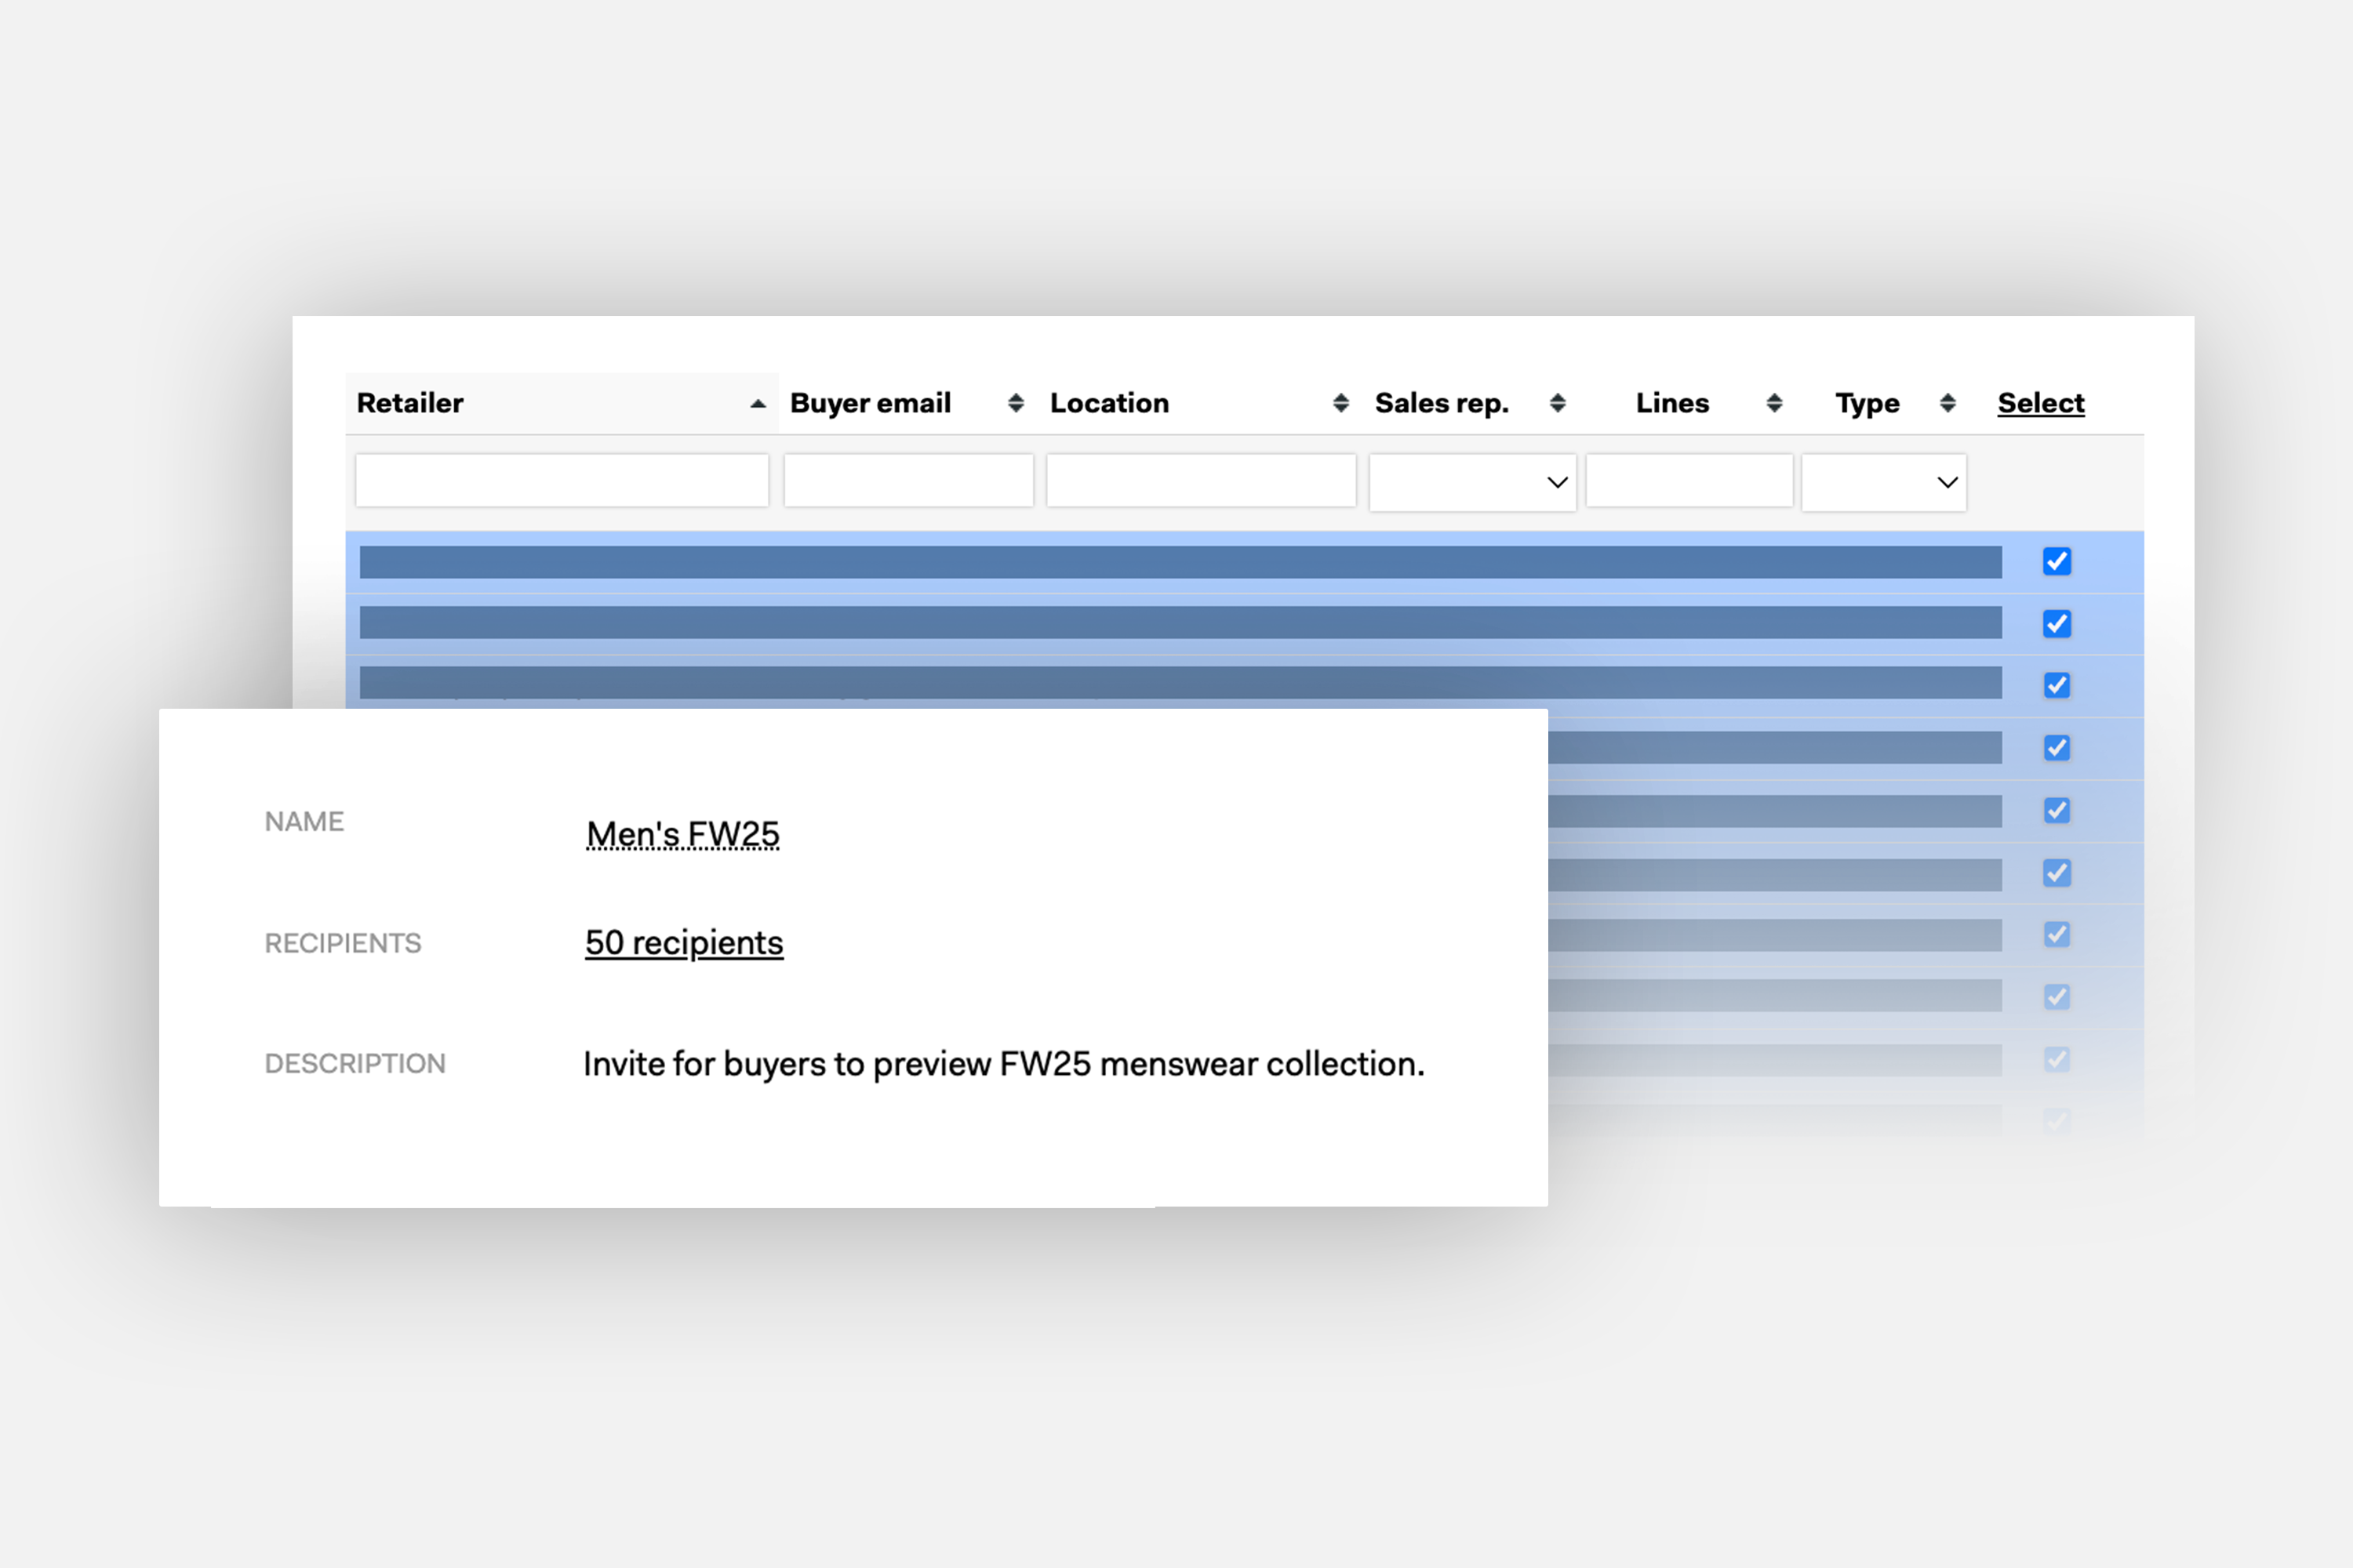Sort by Sales rep. sort arrows
Image resolution: width=2353 pixels, height=1568 pixels.
(1557, 403)
